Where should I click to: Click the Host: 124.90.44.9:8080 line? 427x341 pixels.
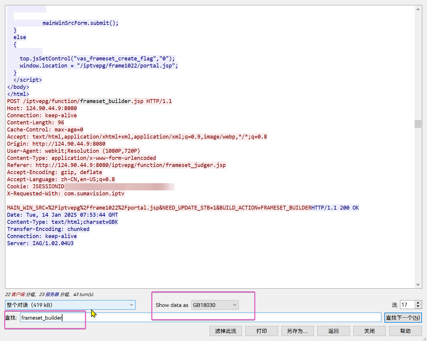pos(42,108)
